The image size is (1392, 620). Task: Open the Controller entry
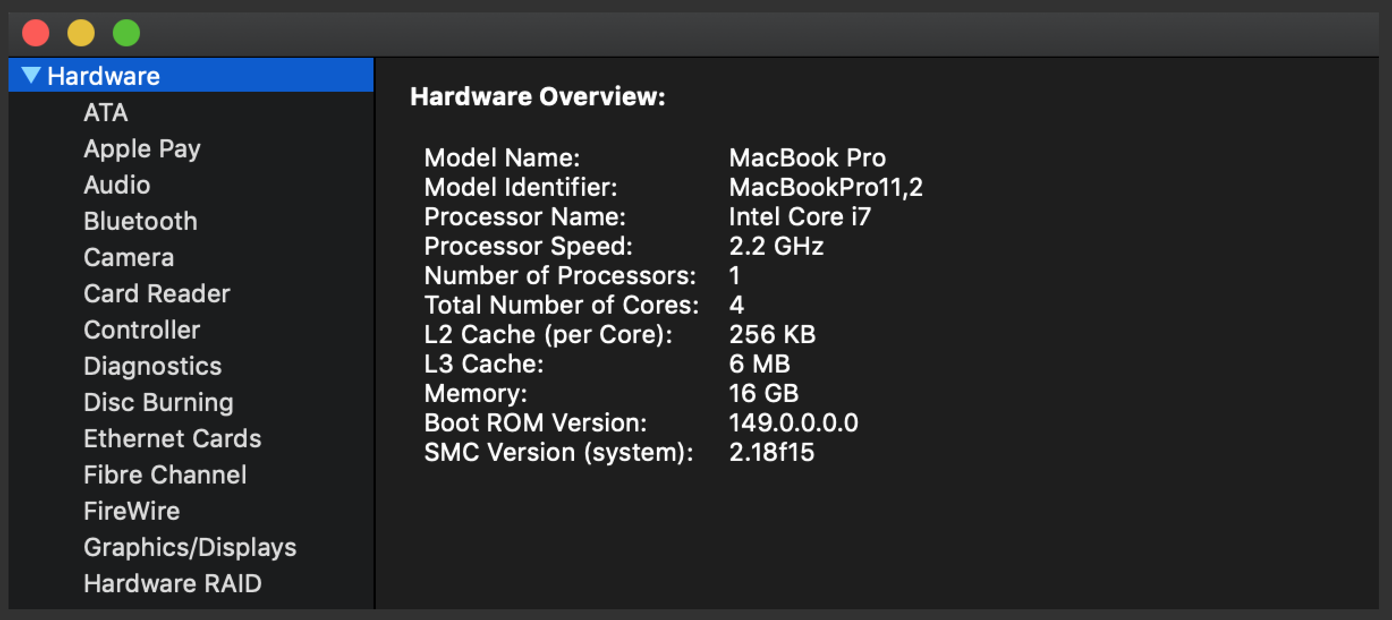tap(142, 330)
